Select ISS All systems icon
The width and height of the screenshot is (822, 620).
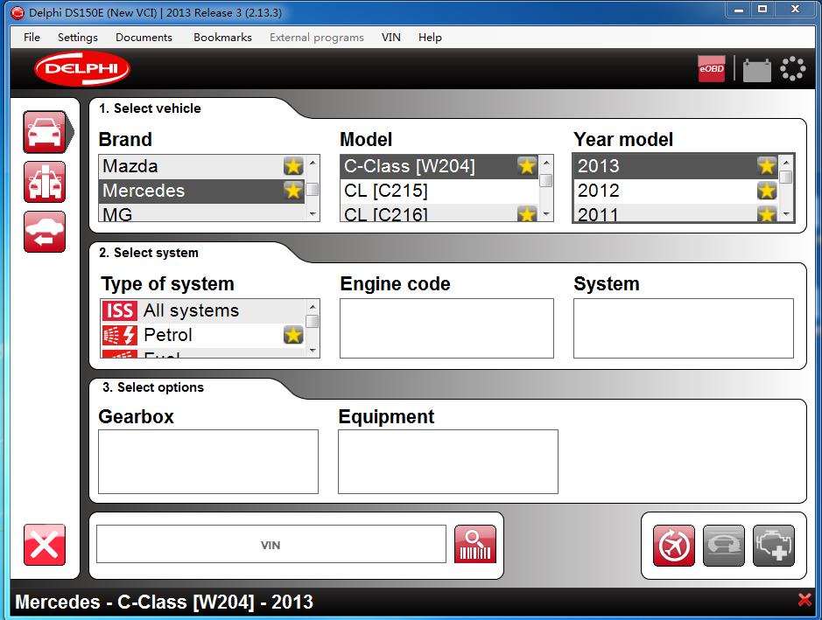coord(120,310)
